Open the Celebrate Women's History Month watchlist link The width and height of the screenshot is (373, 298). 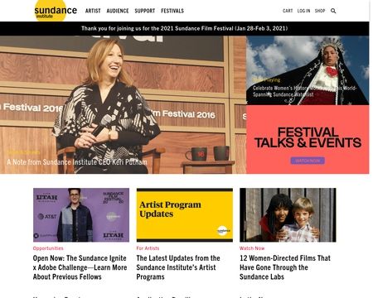click(304, 91)
